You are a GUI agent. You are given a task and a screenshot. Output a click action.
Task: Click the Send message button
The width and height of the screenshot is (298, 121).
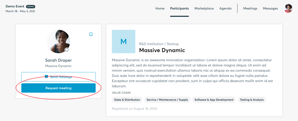click(x=58, y=77)
